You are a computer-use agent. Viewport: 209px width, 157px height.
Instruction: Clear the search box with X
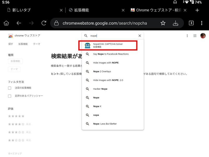click(140, 36)
